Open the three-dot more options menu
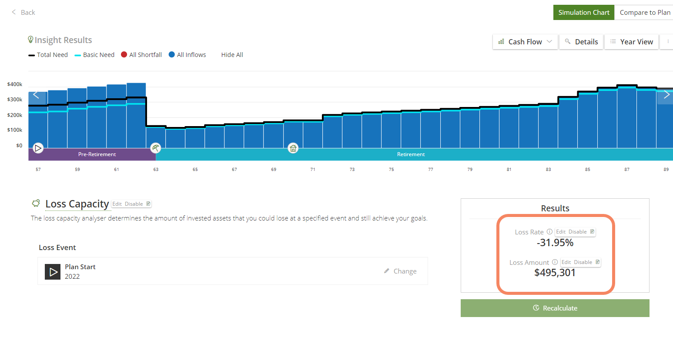 (668, 42)
